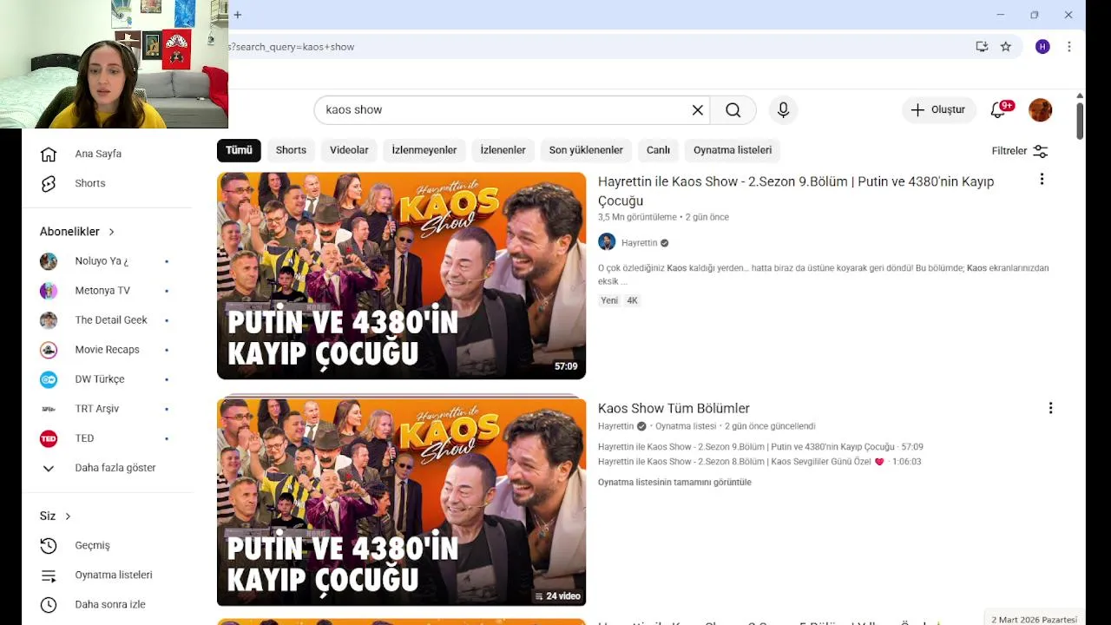The width and height of the screenshot is (1111, 625).
Task: Select the Videolar filter chip
Action: tap(349, 150)
